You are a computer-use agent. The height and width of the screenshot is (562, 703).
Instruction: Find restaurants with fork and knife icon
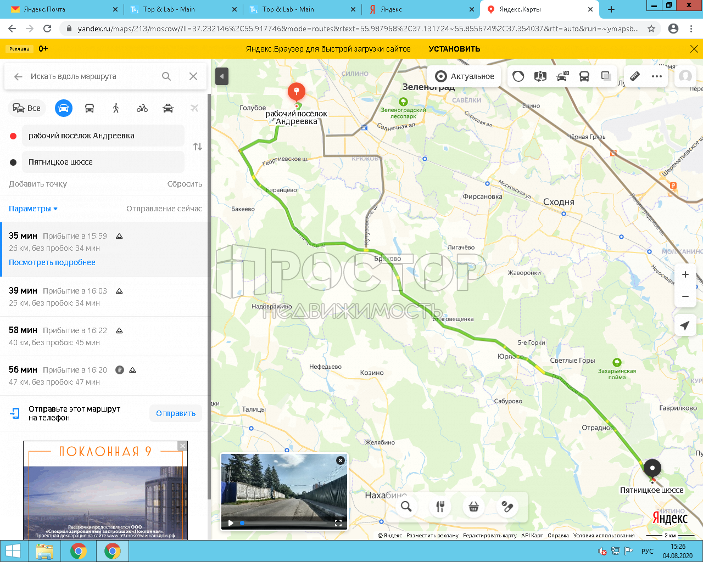coord(440,507)
